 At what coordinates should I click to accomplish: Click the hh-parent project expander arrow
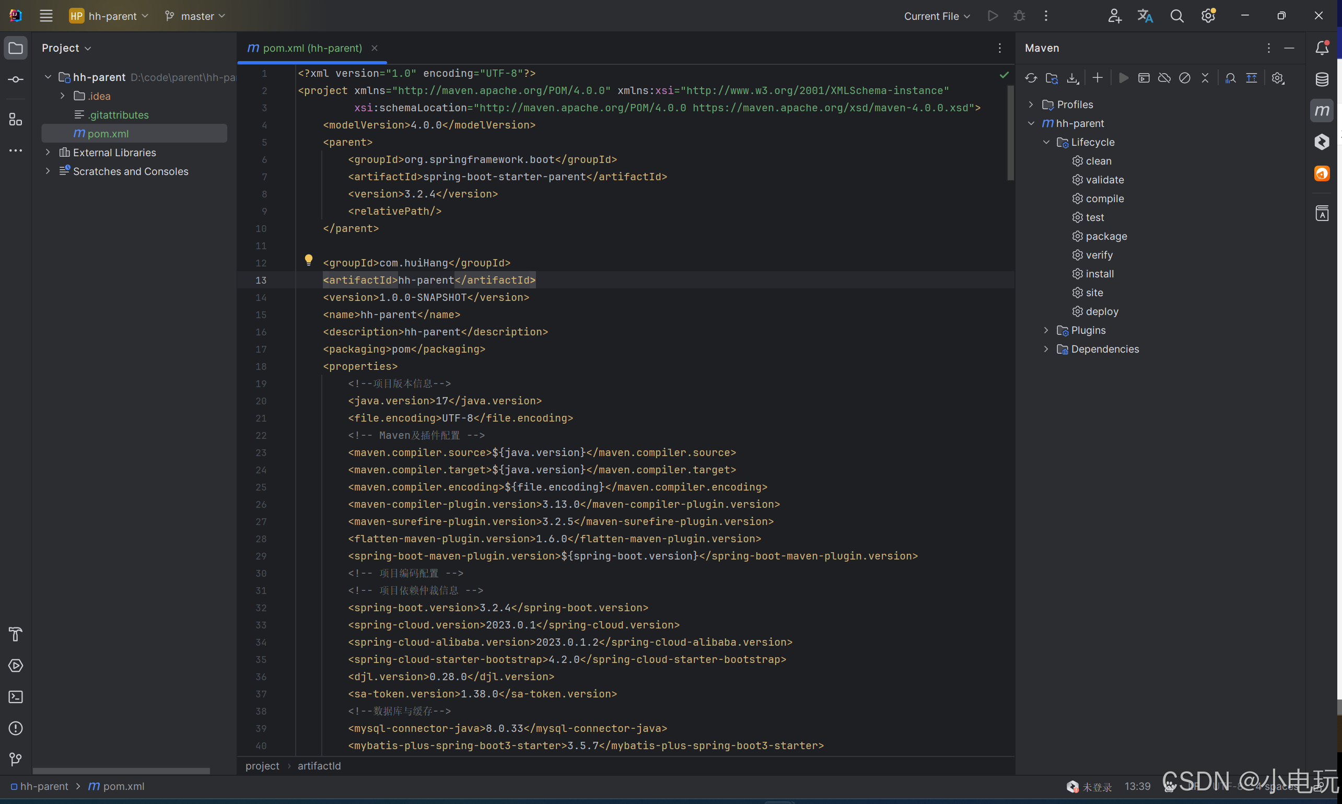coord(45,77)
